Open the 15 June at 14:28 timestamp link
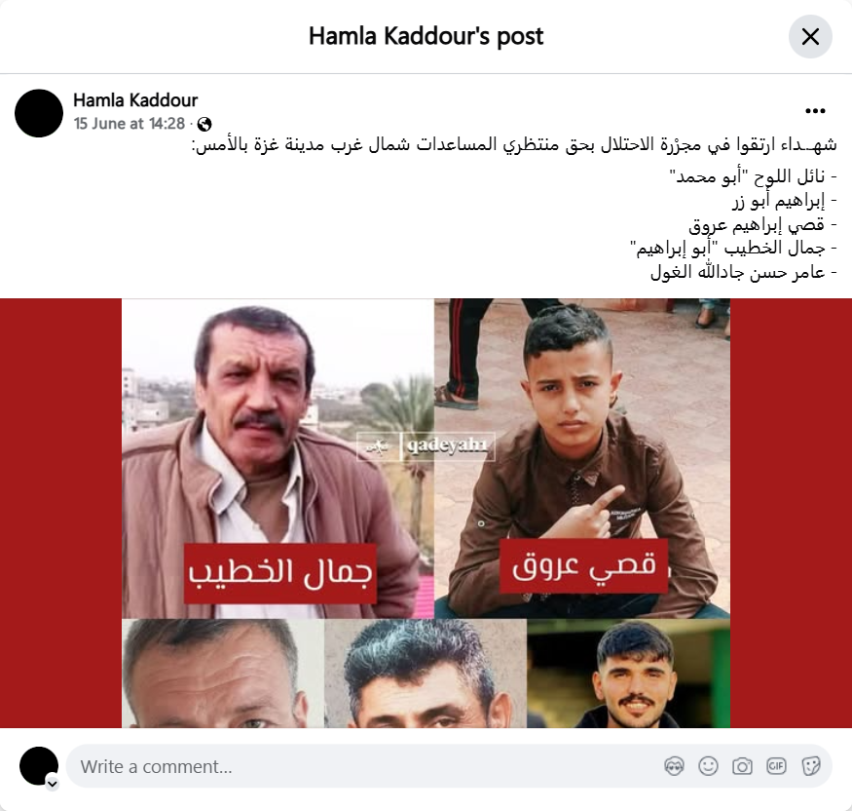Viewport: 852px width, 811px height. pos(130,124)
